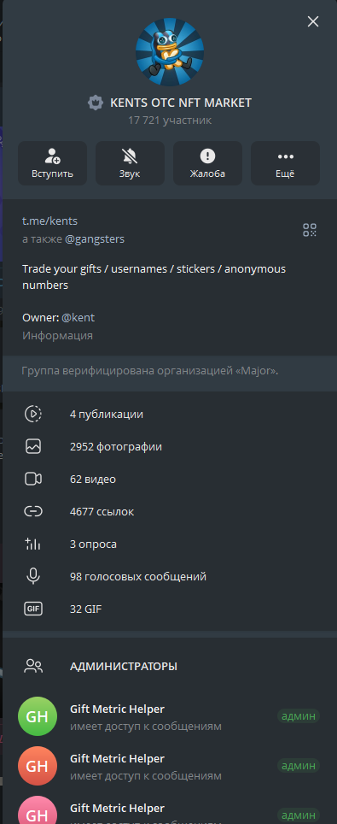Click the Вступить join group button
Image resolution: width=337 pixels, height=824 pixels.
pyautogui.click(x=53, y=163)
